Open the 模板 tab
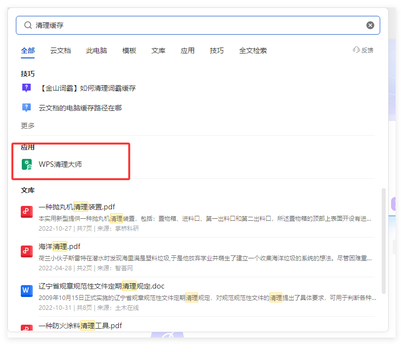 pos(129,50)
